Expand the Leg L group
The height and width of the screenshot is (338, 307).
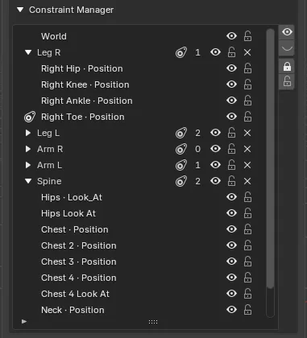pos(28,133)
